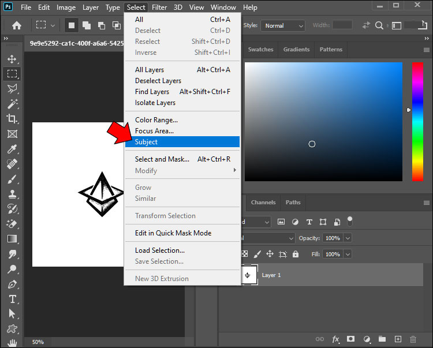Open the Color panel flyout menu

click(x=427, y=50)
